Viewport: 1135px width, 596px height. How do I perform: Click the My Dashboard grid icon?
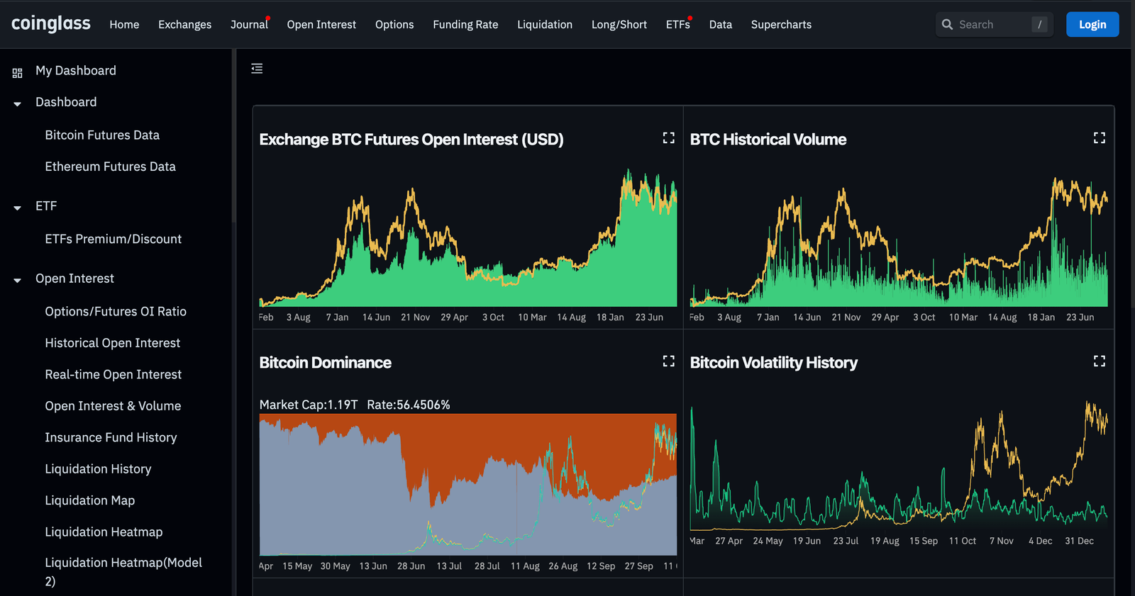coord(18,72)
